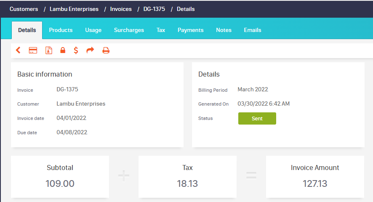Select the Details tab
Screen dimensions: 373x202
(x=27, y=30)
